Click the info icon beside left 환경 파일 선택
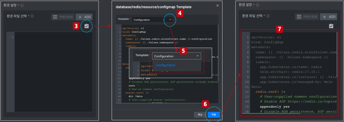344x122 pixels. coord(32,16)
